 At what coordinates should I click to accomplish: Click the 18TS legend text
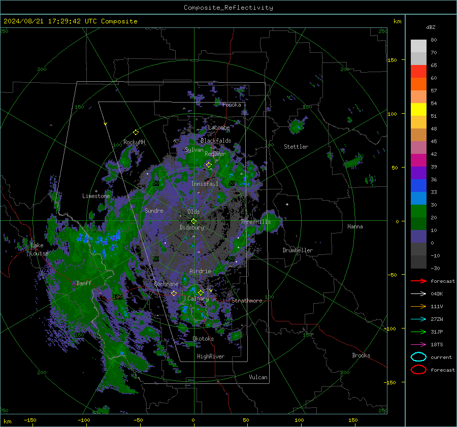(437, 344)
